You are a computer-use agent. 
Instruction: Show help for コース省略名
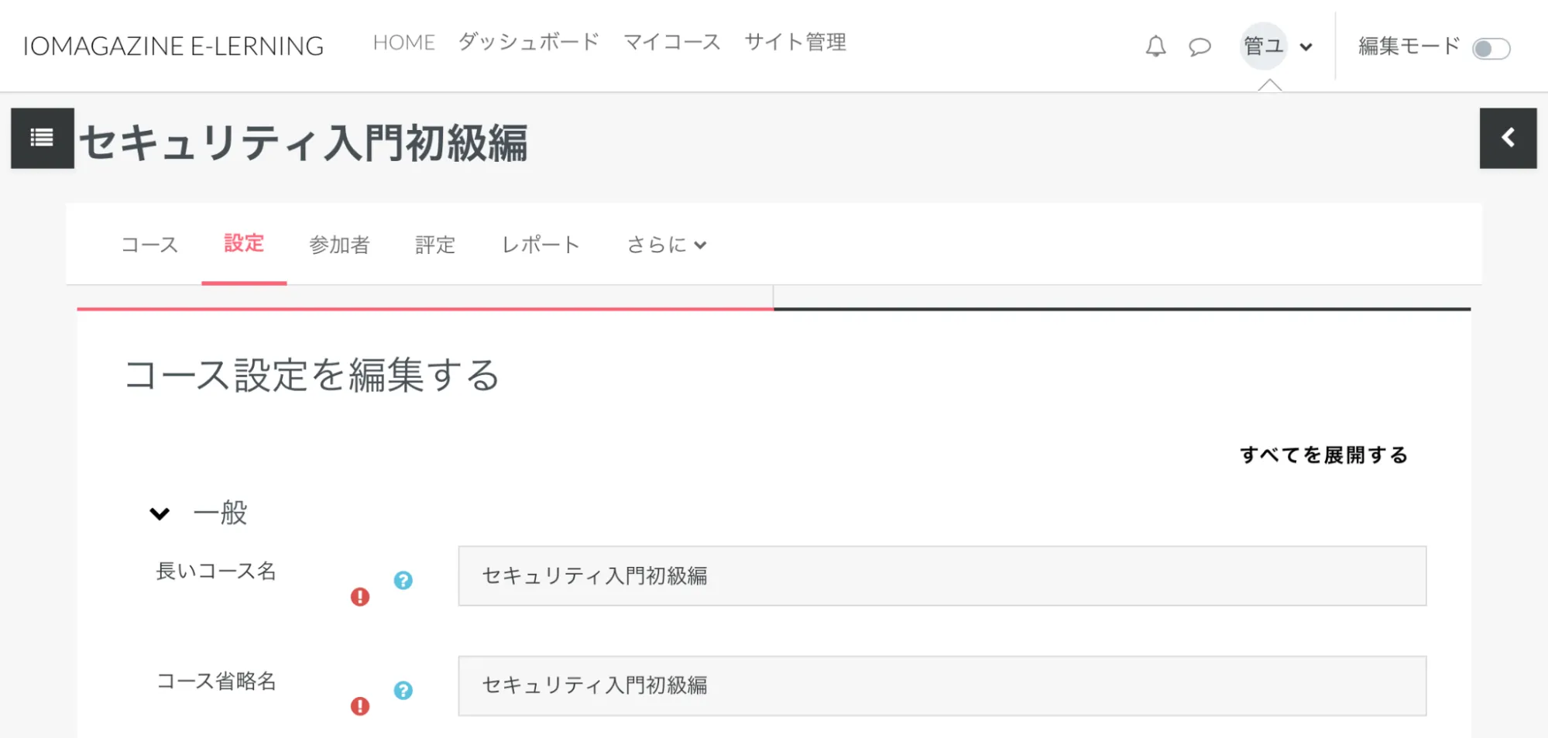click(403, 690)
